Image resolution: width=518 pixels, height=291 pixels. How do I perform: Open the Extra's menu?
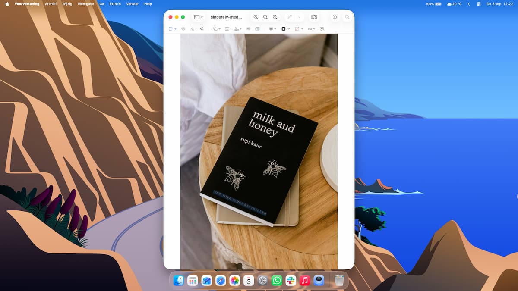click(115, 4)
